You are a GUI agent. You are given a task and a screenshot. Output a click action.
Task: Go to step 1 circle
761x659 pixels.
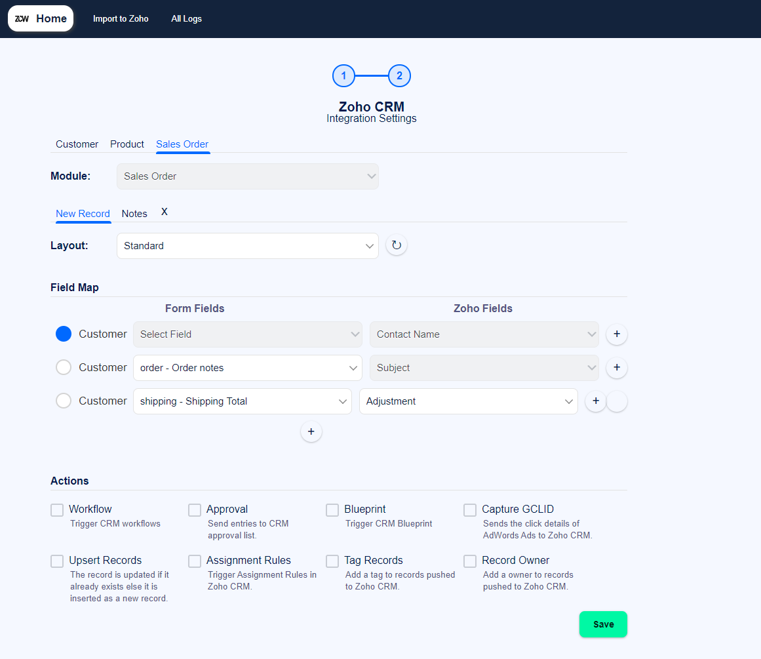343,76
